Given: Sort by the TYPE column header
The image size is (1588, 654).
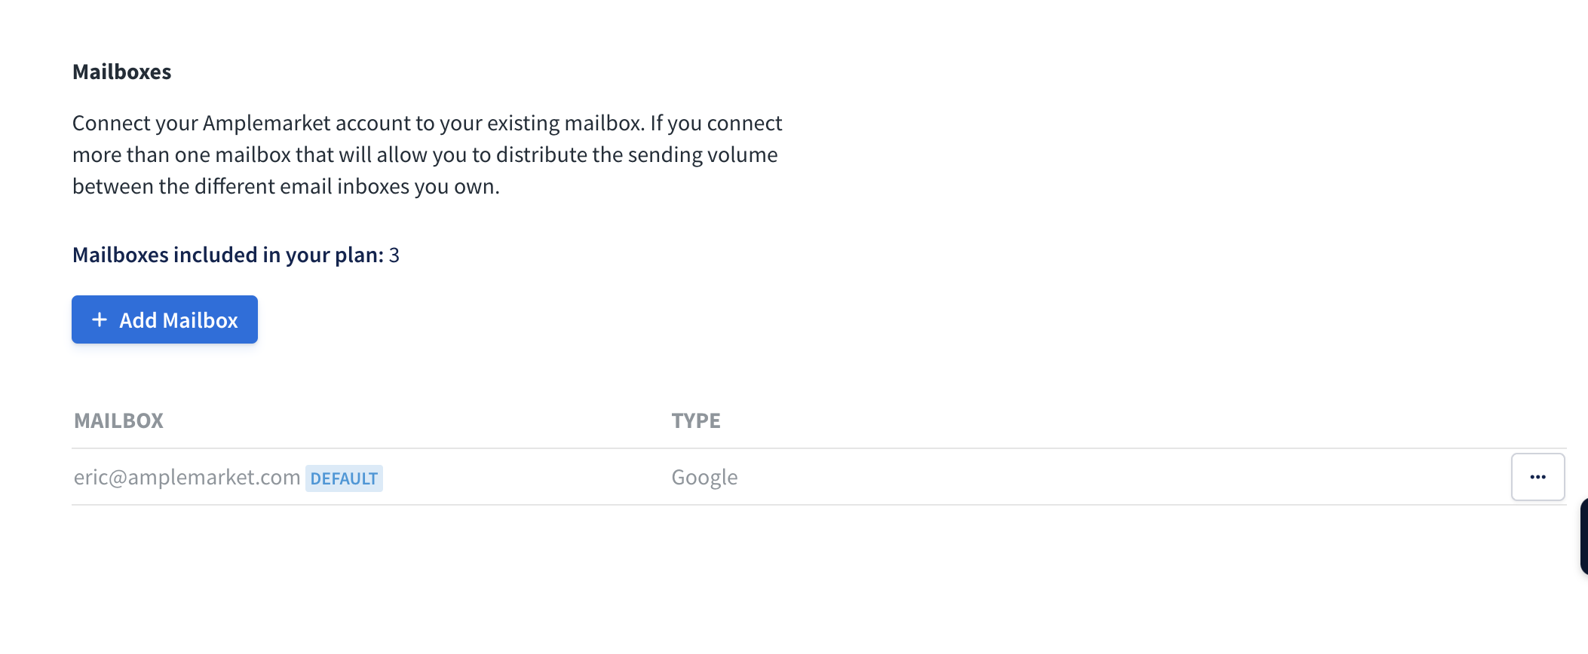Looking at the screenshot, I should pos(696,420).
